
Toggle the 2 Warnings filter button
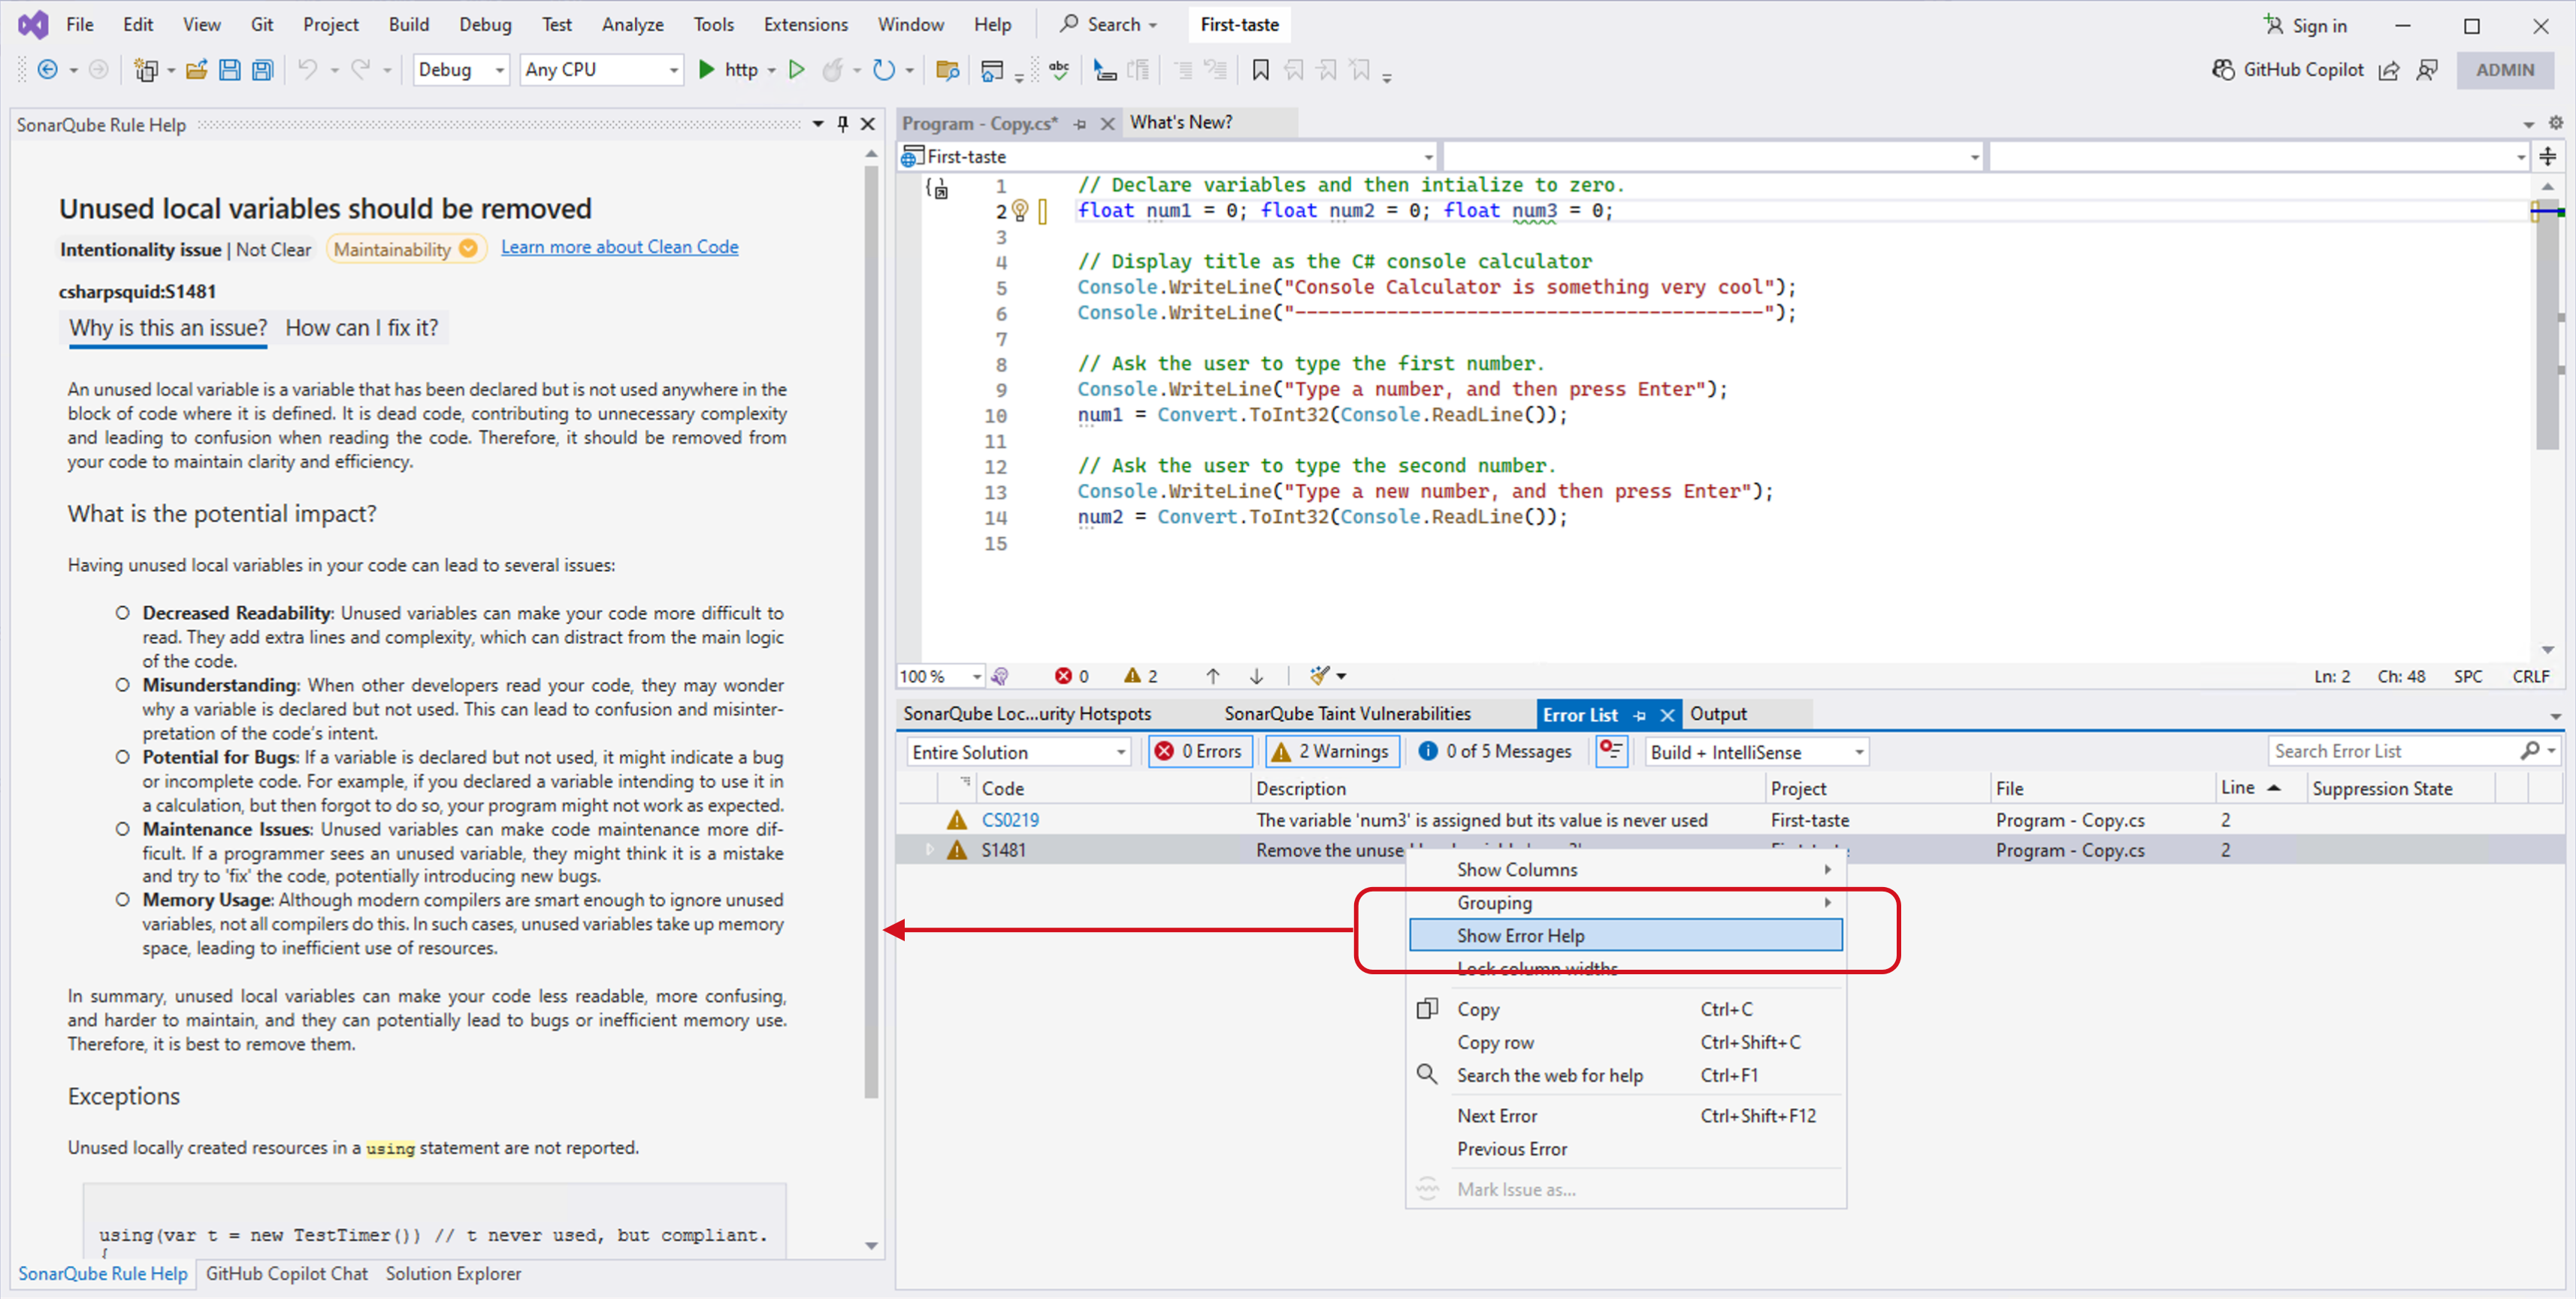(x=1332, y=751)
